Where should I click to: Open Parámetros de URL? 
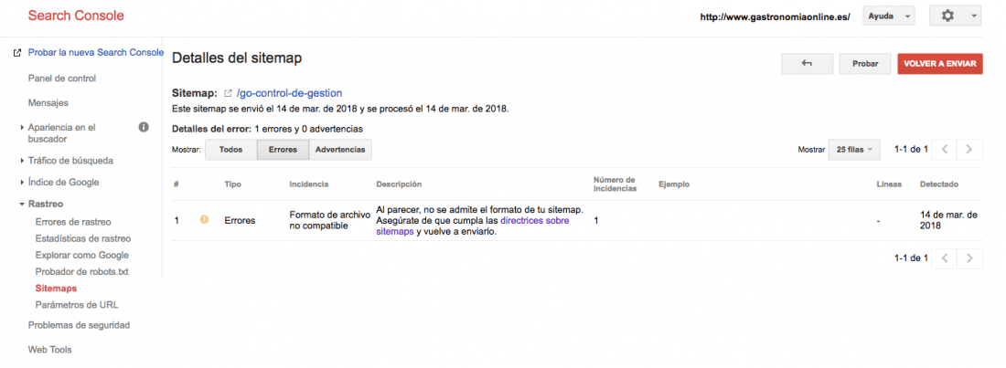77,305
